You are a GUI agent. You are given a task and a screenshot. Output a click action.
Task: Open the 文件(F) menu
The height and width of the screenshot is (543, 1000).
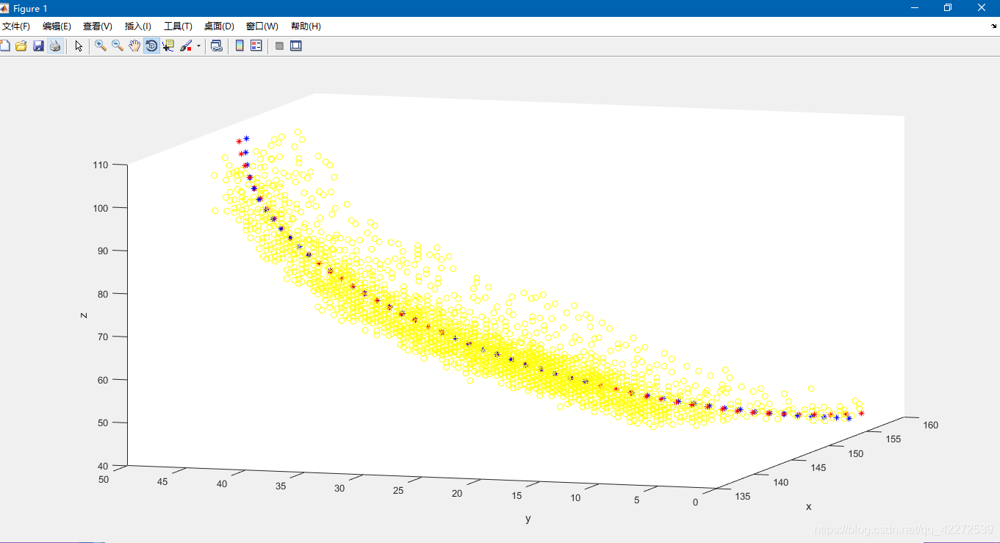tap(16, 26)
